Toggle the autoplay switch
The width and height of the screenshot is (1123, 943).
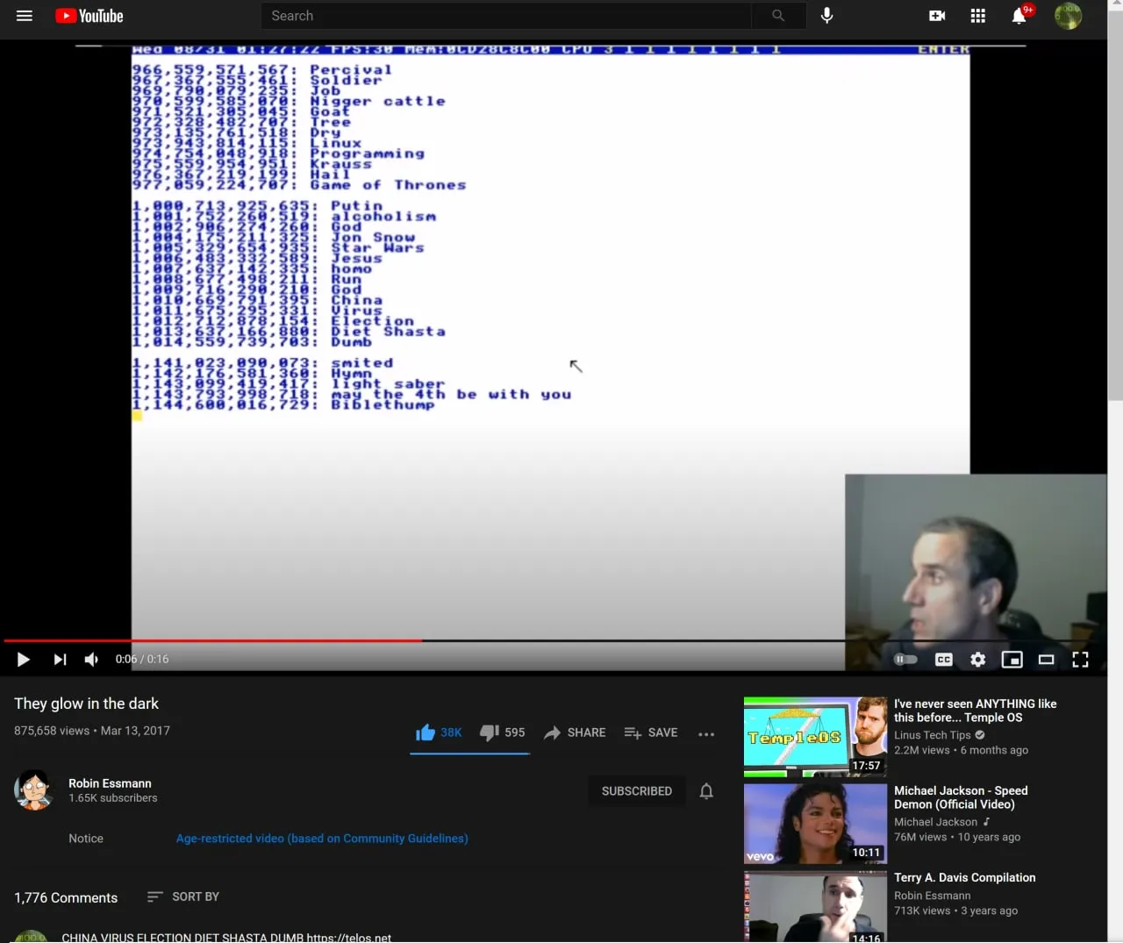pos(905,659)
